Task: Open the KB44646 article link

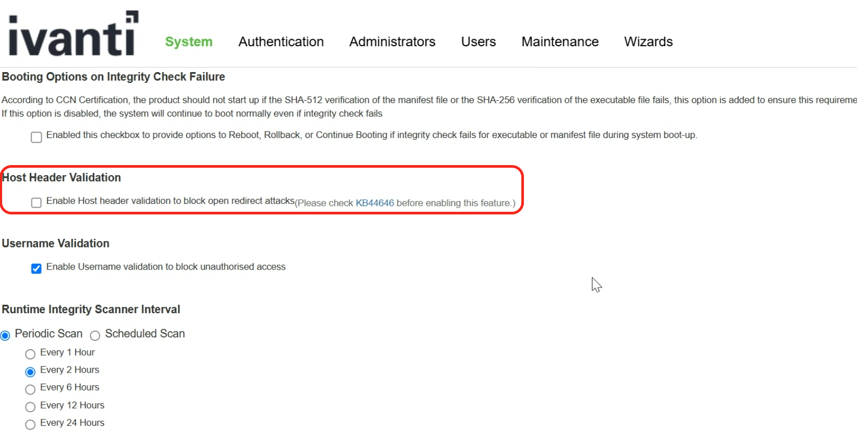Action: [x=374, y=203]
